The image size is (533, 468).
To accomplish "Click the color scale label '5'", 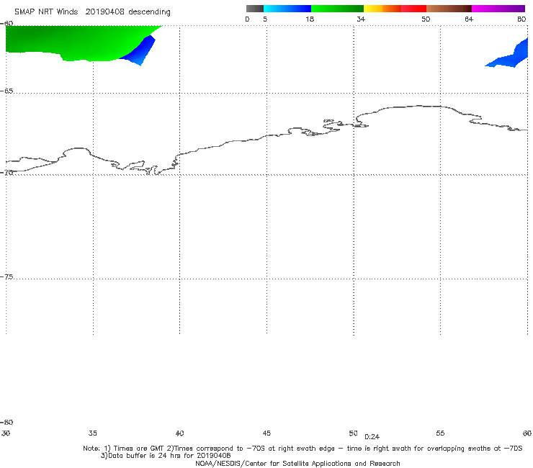I will tap(265, 19).
